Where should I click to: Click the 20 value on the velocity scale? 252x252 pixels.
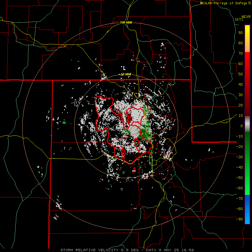(x=241, y=105)
